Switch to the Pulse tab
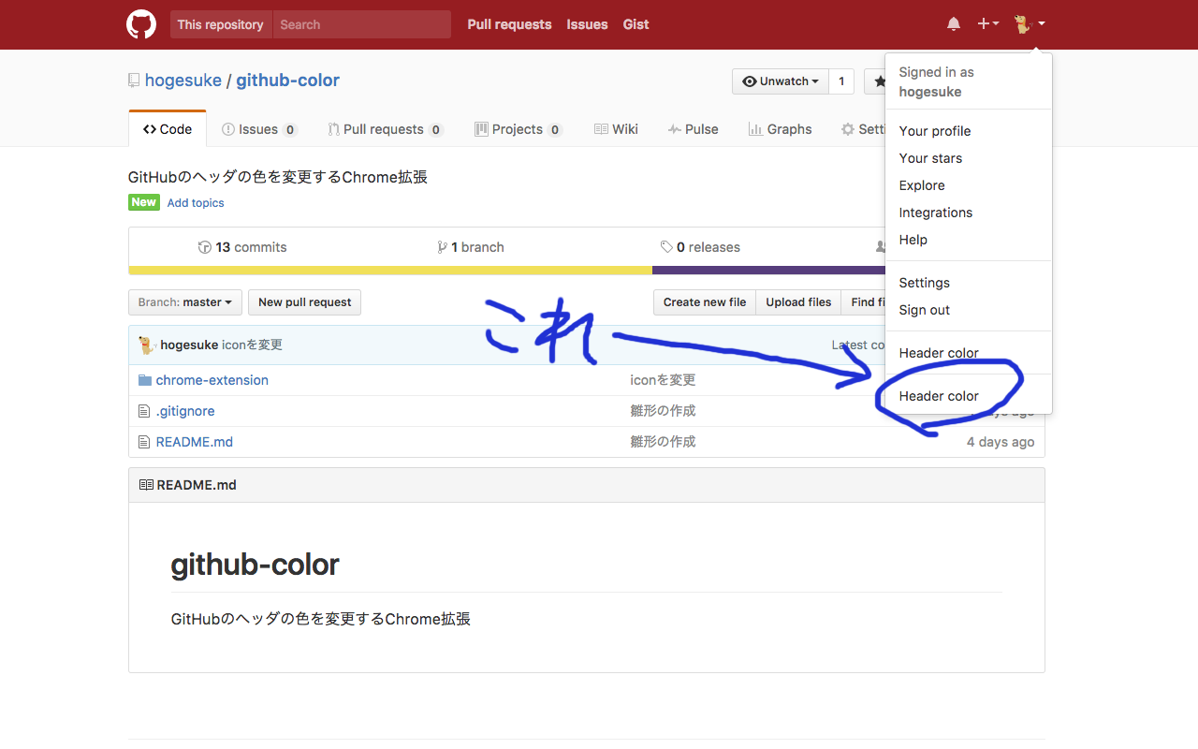The width and height of the screenshot is (1198, 749). (x=693, y=129)
